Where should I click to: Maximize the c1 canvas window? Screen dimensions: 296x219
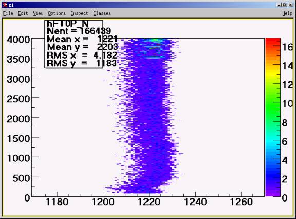coord(285,5)
